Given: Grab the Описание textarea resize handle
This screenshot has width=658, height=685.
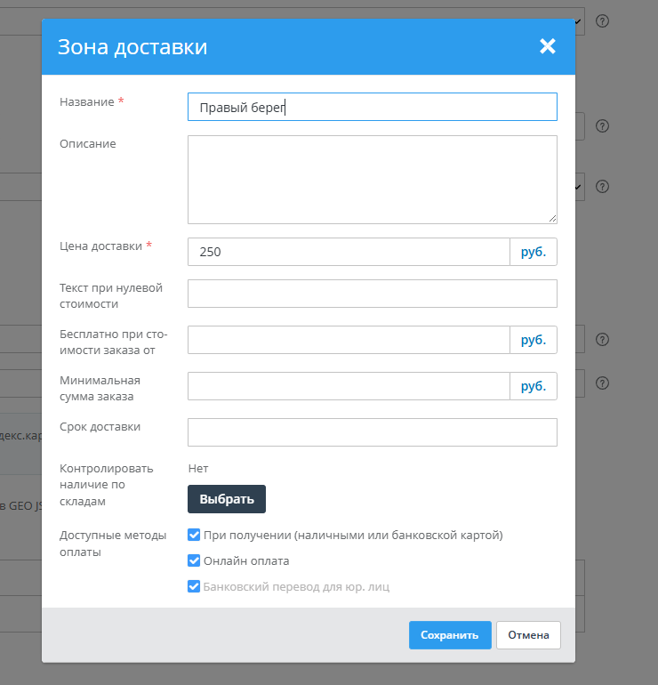Looking at the screenshot, I should pos(552,218).
